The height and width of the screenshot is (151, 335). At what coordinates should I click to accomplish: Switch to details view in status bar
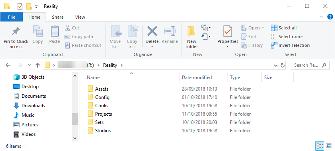[x=320, y=146]
